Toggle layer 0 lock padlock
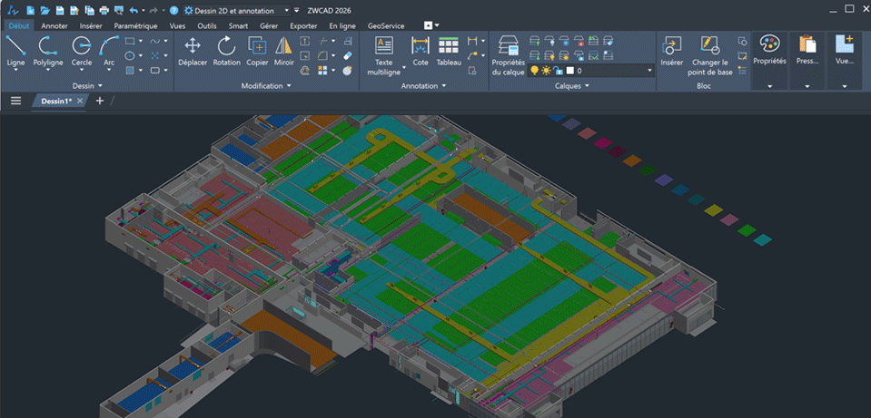Image resolution: width=871 pixels, height=418 pixels. (x=559, y=71)
